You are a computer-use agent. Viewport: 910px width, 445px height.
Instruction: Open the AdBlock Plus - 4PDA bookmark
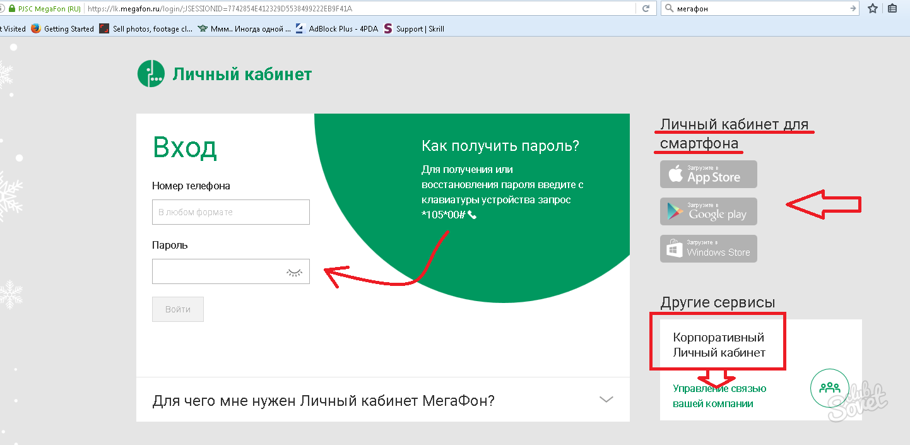coord(336,28)
